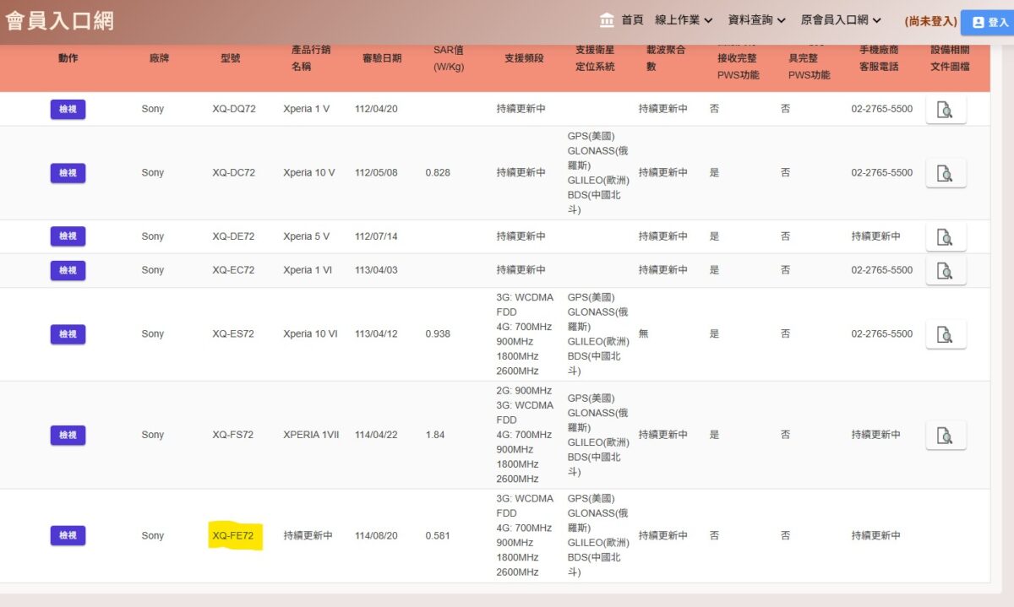The image size is (1014, 607).
Task: Click the 首頁 home building icon
Action: (x=607, y=20)
